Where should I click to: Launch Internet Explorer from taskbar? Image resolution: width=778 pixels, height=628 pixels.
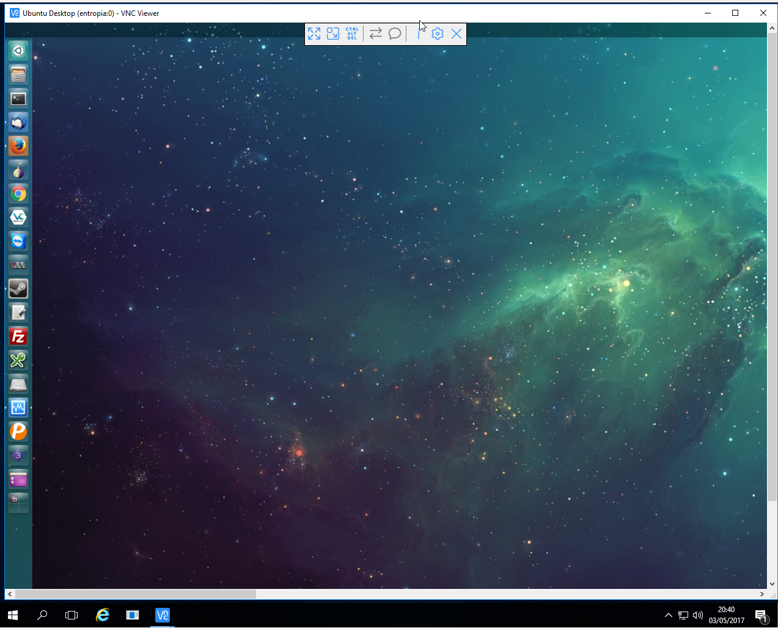pyautogui.click(x=103, y=615)
